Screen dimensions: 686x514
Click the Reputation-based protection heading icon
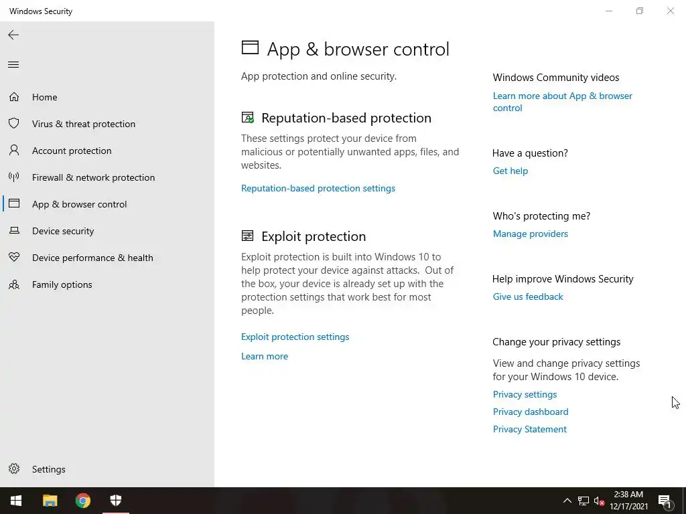tap(248, 118)
